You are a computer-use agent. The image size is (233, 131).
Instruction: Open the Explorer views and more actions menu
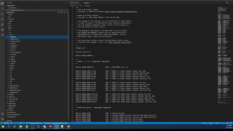point(66,3)
